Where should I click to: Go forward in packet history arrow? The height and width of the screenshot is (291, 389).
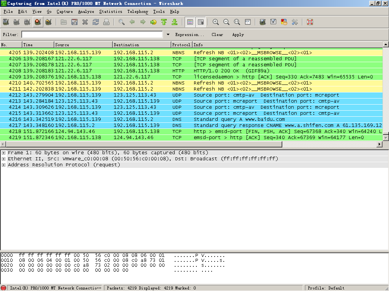click(143, 22)
